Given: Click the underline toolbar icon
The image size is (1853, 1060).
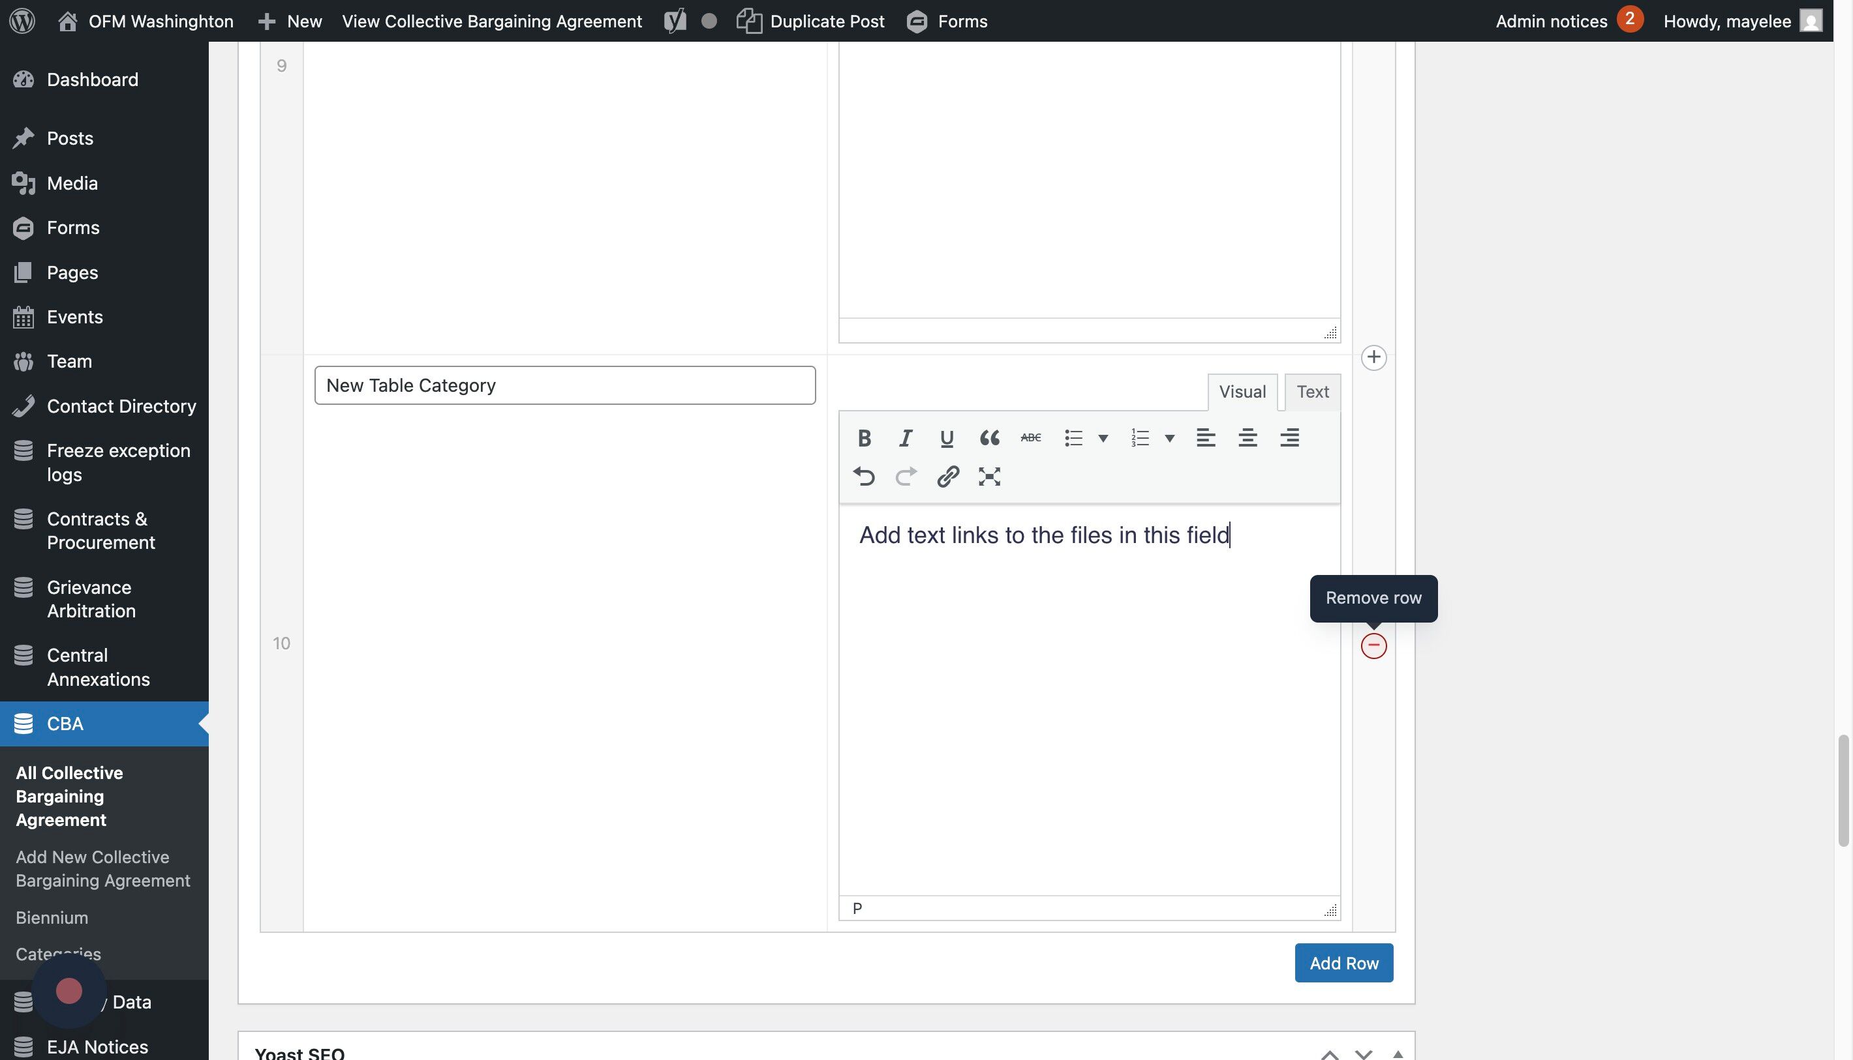Looking at the screenshot, I should (947, 437).
